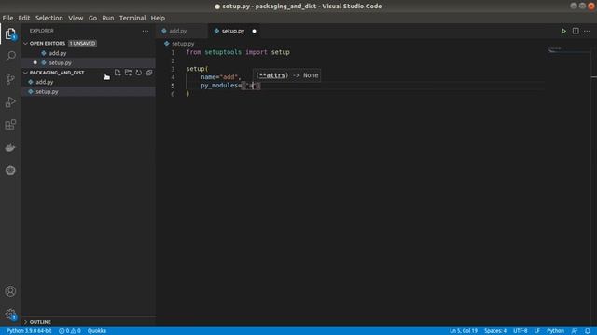Image resolution: width=597 pixels, height=335 pixels.
Task: Show errors and warnings problems count
Action: click(70, 331)
